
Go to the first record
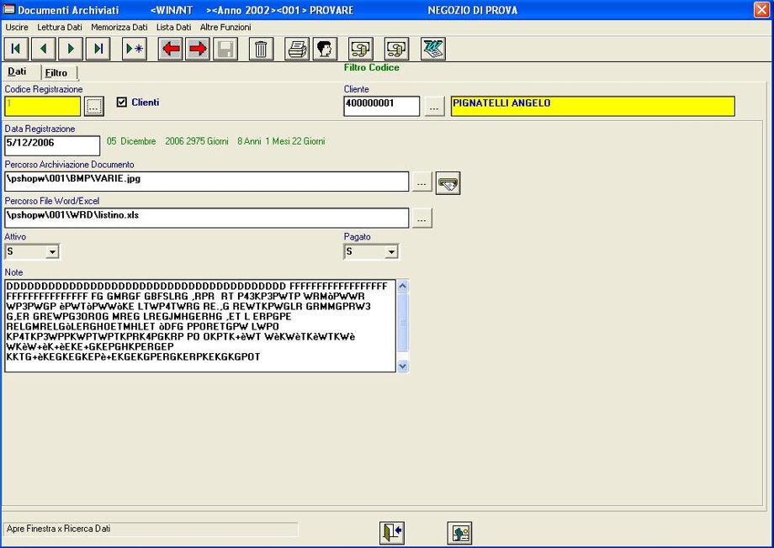click(16, 49)
